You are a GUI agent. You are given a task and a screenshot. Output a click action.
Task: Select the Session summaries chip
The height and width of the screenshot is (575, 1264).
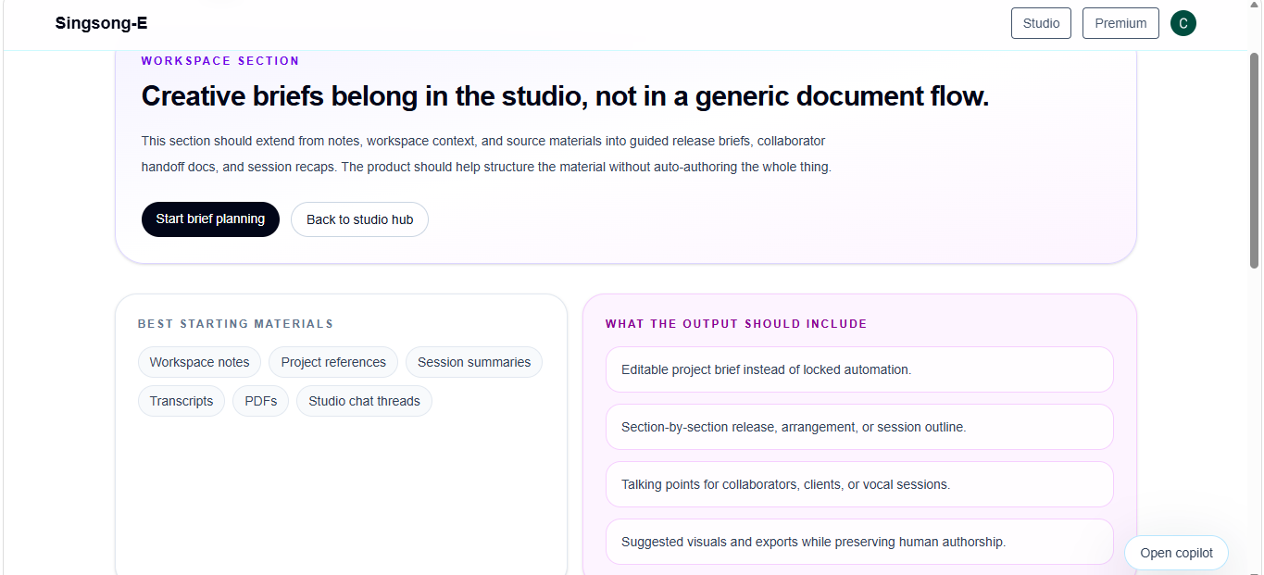click(x=474, y=362)
